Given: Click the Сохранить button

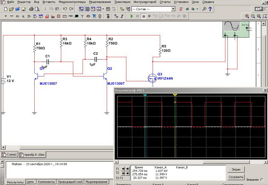Looking at the screenshot, I should (236, 177).
